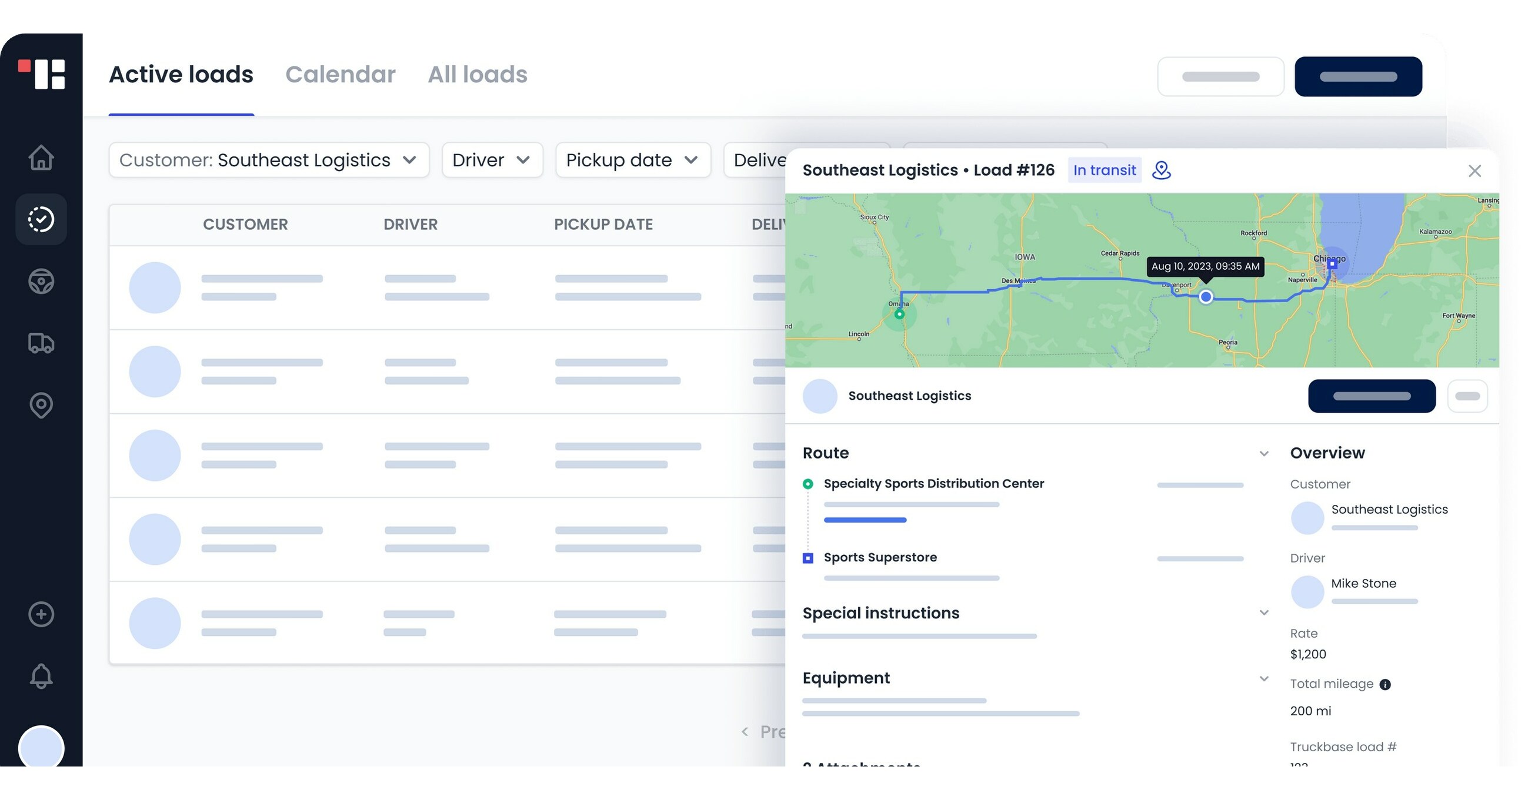Viewport: 1528px width, 800px height.
Task: Click the plus icon to create a new item
Action: 41,614
